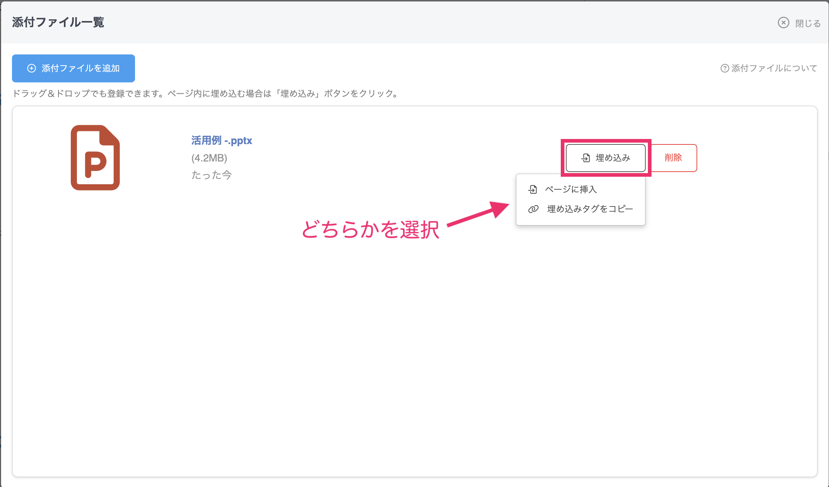Click the plus icon on the add-attachment button

point(32,68)
